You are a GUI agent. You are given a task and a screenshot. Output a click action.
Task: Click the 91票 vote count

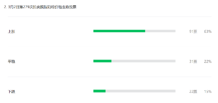[x=193, y=31]
